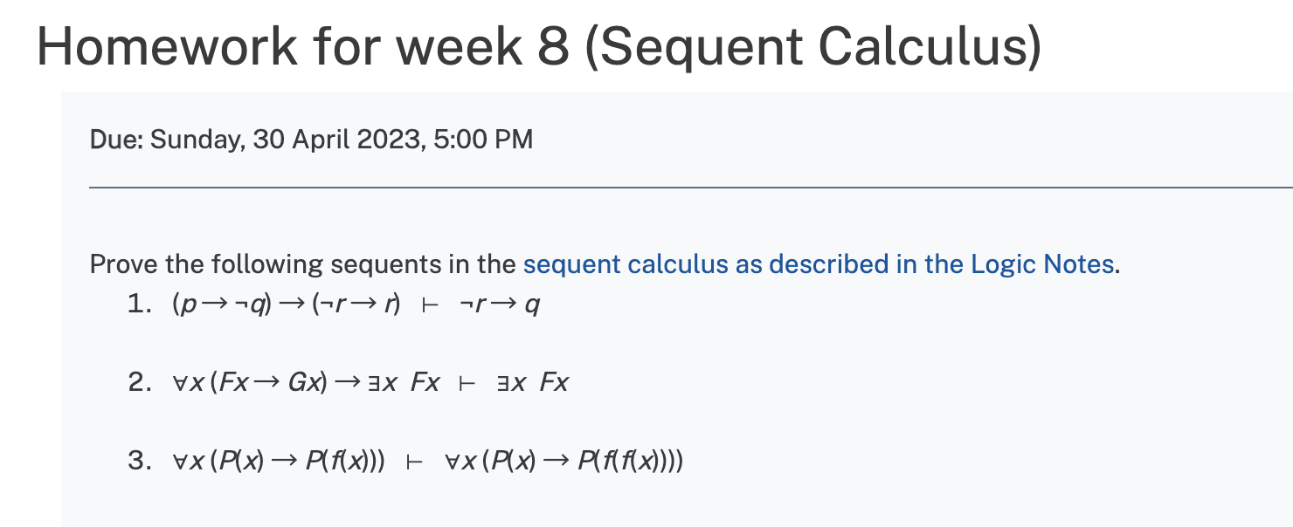Select list number 3
Viewport: 1293px width, 527px height.
tap(140, 460)
